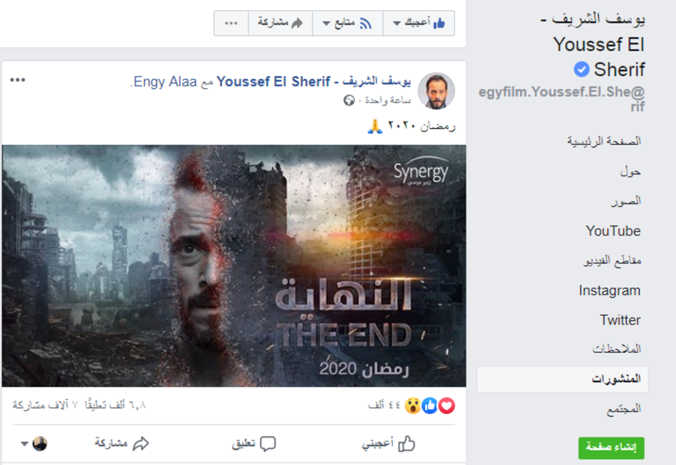
Task: Open the profile picture selector dropdown arrow
Action: (25, 444)
